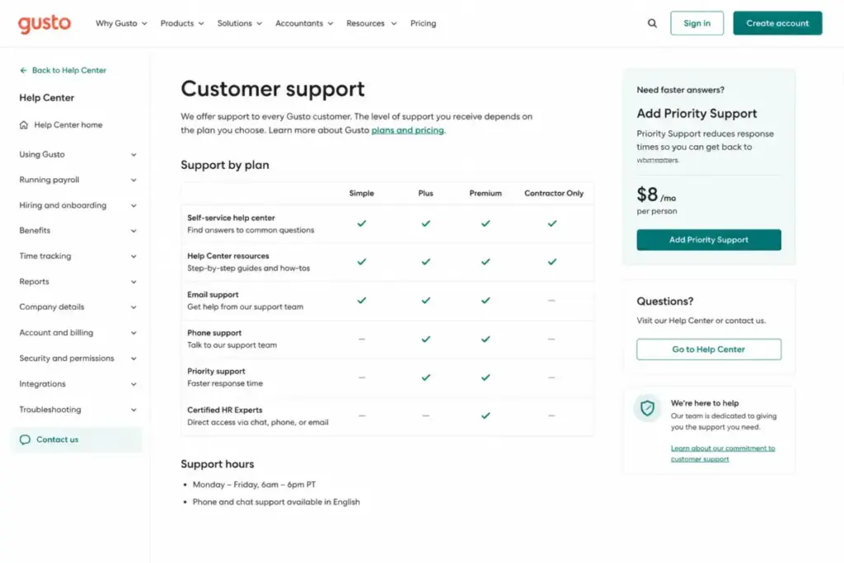Click the Go to Help Center button
The image size is (844, 563).
coord(708,350)
